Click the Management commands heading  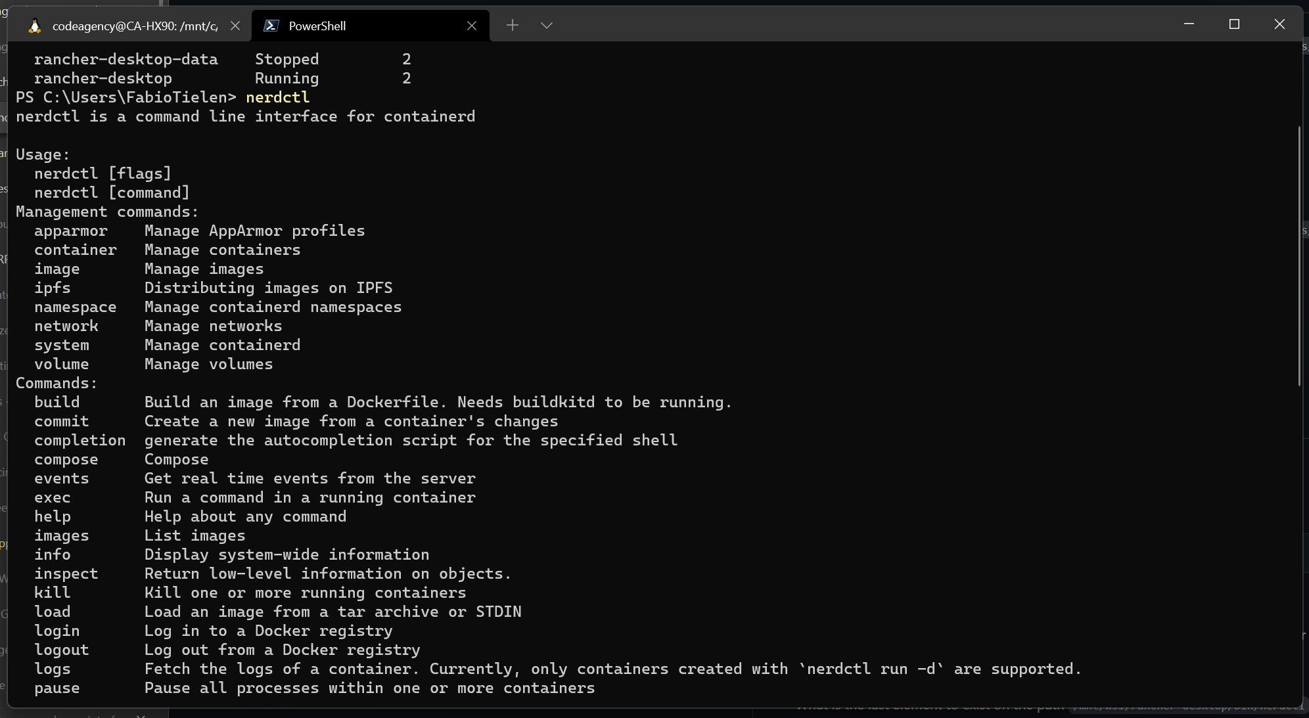tap(106, 212)
